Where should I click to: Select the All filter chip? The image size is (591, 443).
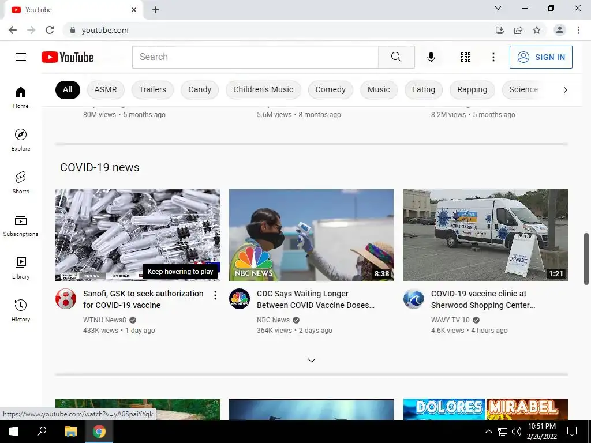click(68, 89)
